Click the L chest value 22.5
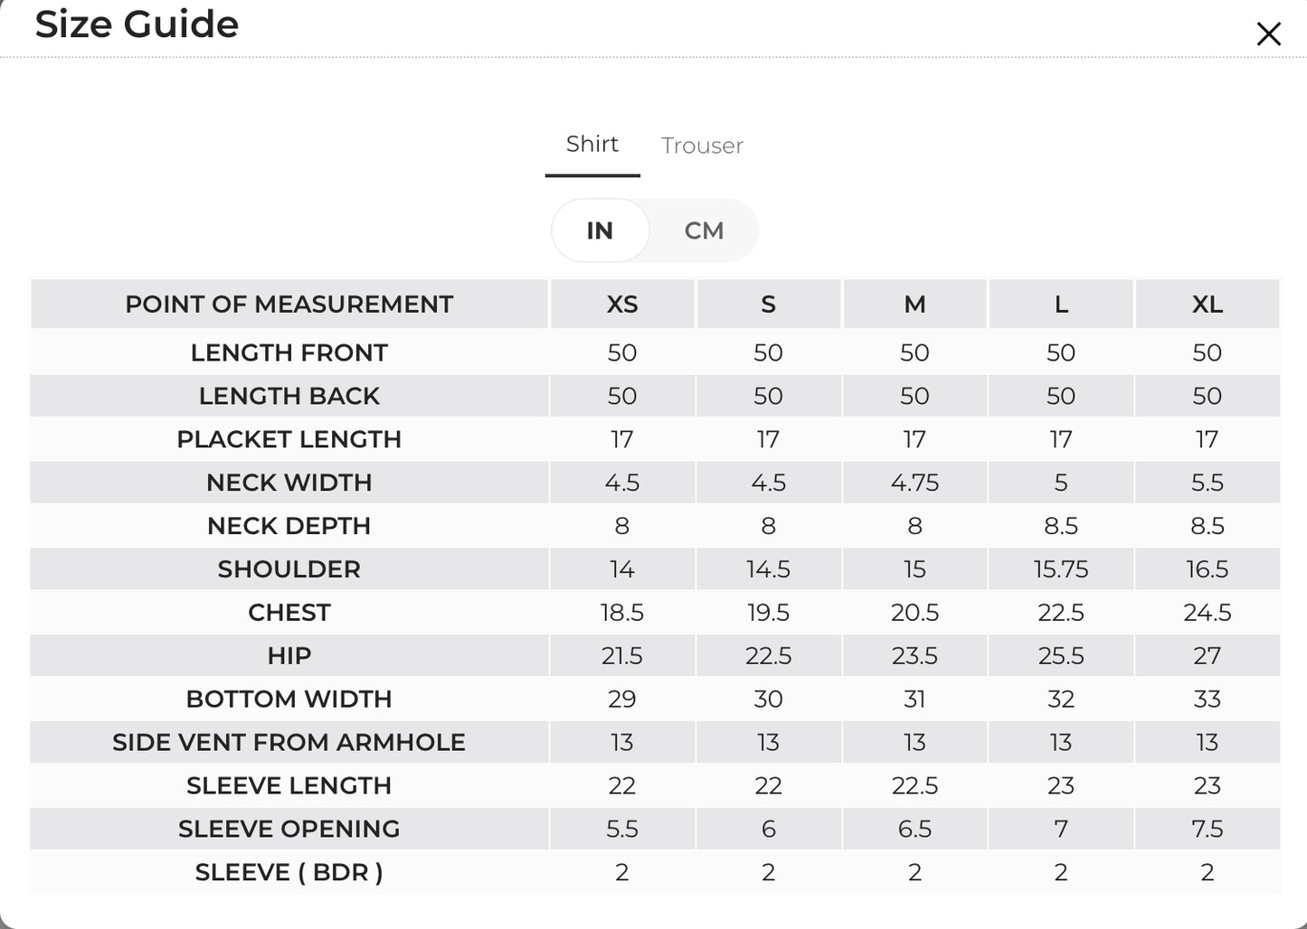This screenshot has width=1307, height=929. (x=1061, y=613)
